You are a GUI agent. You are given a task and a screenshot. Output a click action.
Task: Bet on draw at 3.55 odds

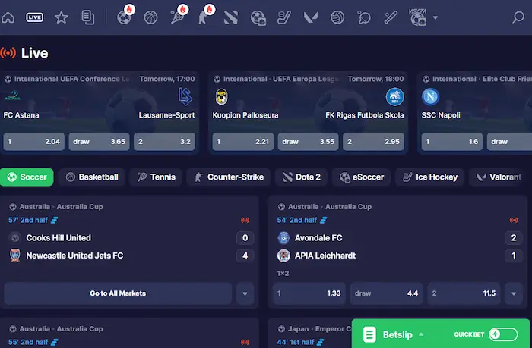click(308, 142)
